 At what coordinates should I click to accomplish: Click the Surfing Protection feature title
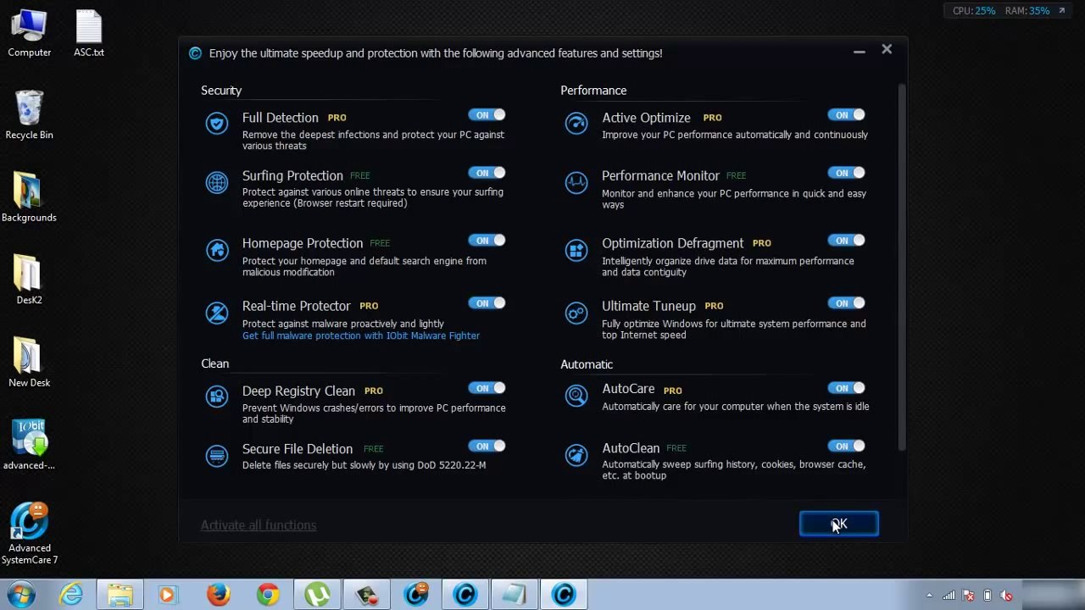(292, 175)
